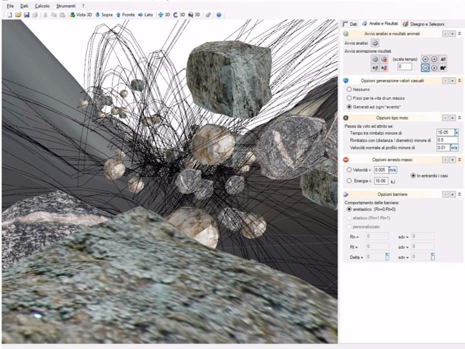Click the Avvia analisi icon
Viewport: 465px width, 349px height.
click(x=375, y=43)
